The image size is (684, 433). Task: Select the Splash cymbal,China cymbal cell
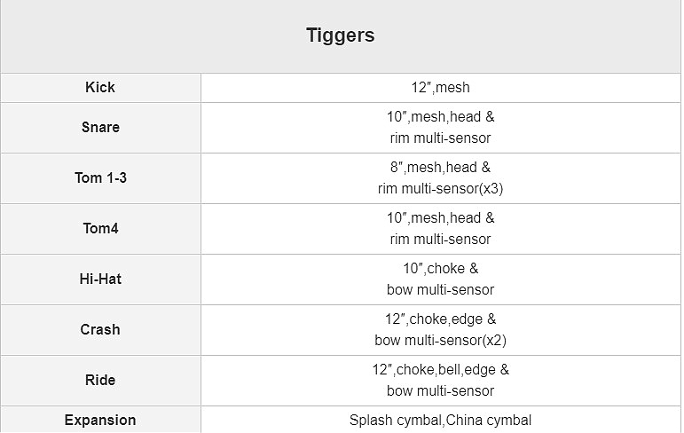[440, 420]
